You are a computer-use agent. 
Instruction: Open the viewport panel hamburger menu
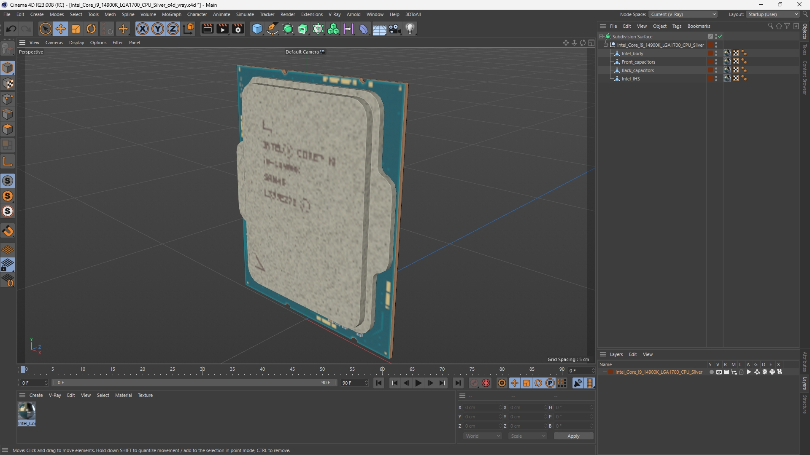22,43
